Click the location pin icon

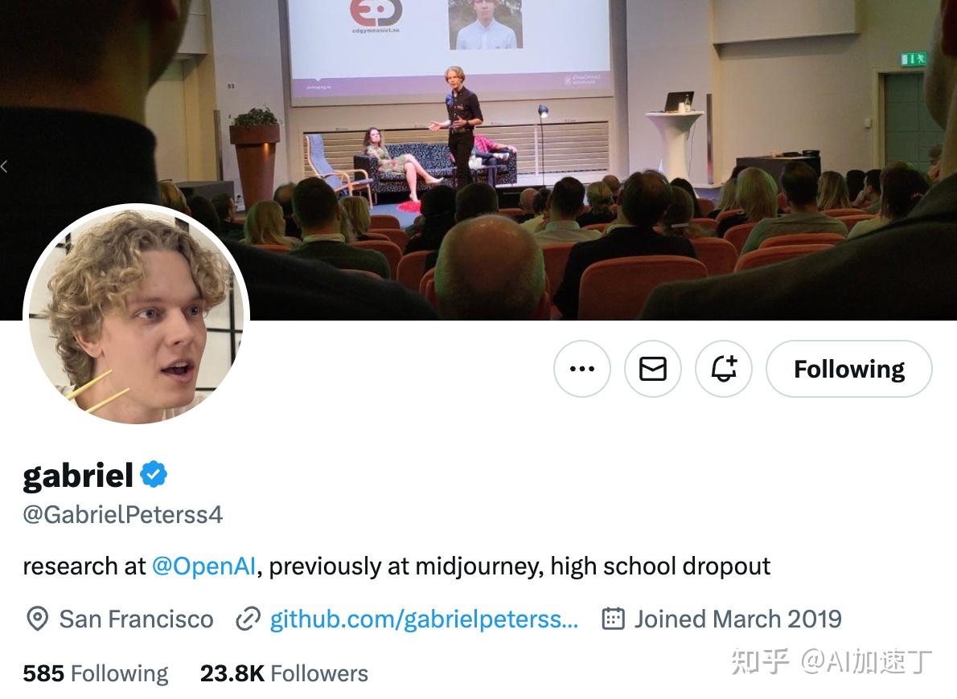coord(37,619)
